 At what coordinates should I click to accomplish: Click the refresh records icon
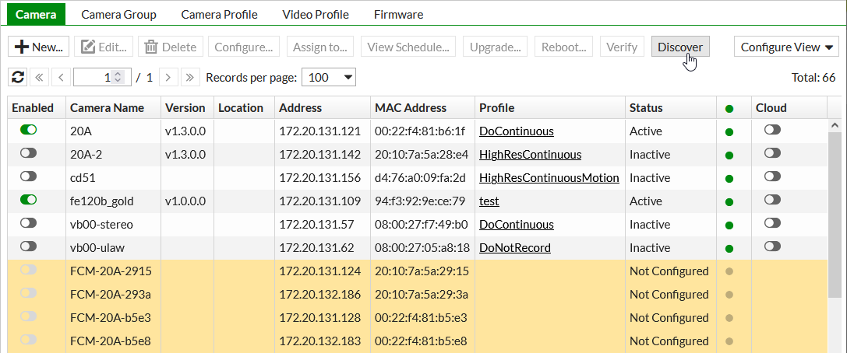point(17,77)
